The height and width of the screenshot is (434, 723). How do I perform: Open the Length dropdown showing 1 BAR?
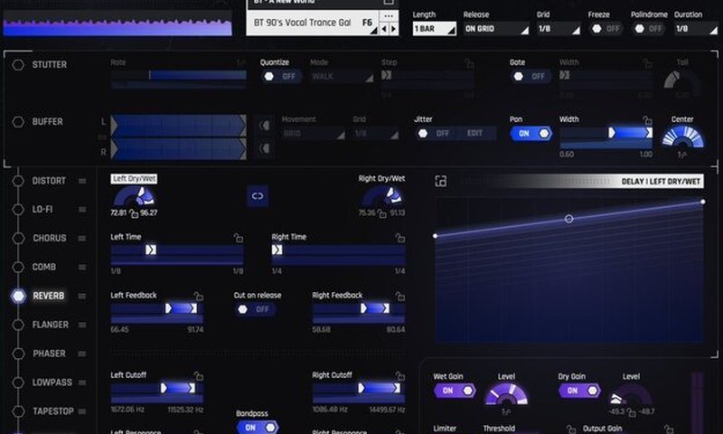[433, 29]
